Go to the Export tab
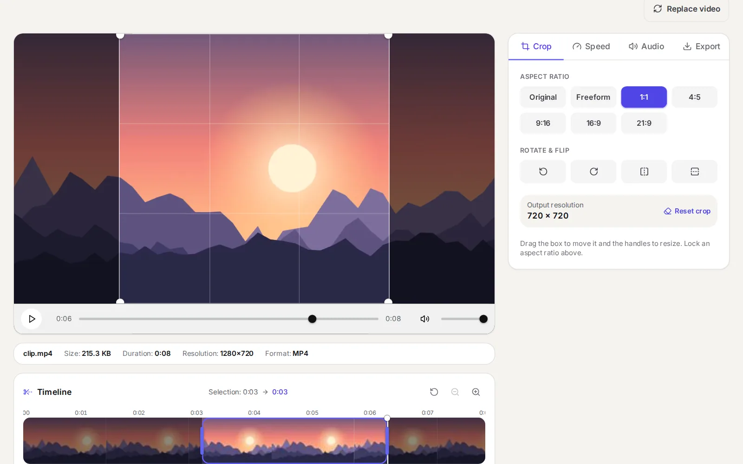Image resolution: width=743 pixels, height=464 pixels. 701,46
